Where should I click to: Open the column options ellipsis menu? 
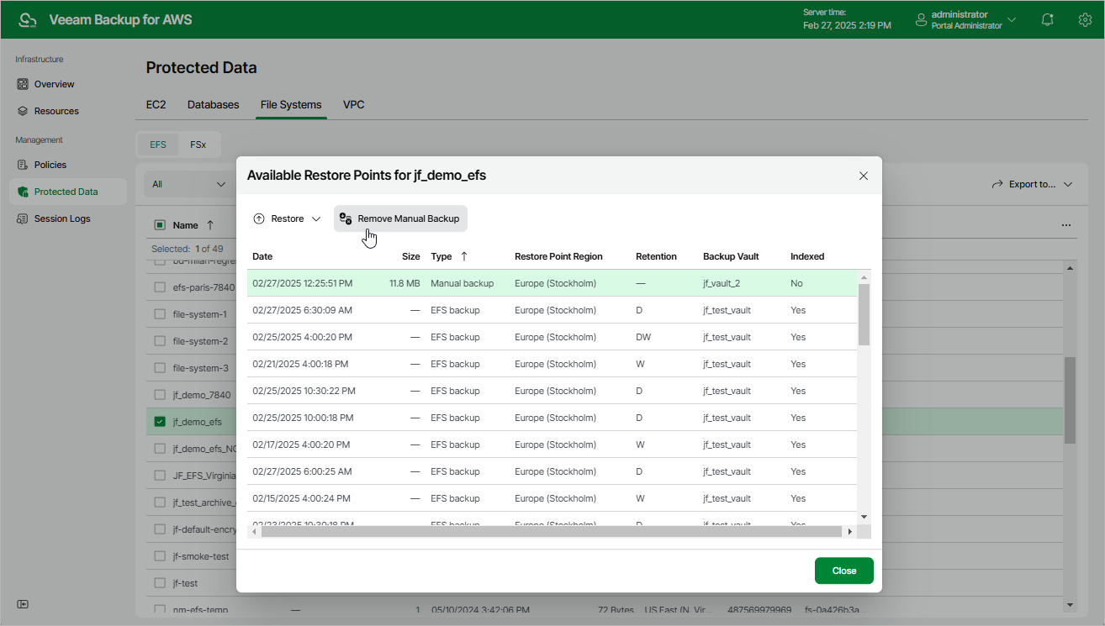click(1066, 225)
